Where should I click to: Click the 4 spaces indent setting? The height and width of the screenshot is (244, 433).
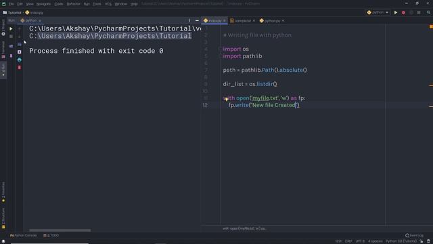click(375, 241)
